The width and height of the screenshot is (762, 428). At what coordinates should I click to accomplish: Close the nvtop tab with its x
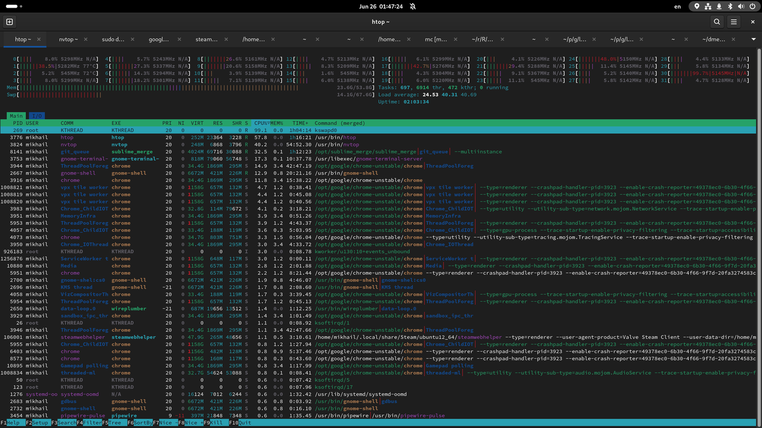pyautogui.click(x=86, y=39)
